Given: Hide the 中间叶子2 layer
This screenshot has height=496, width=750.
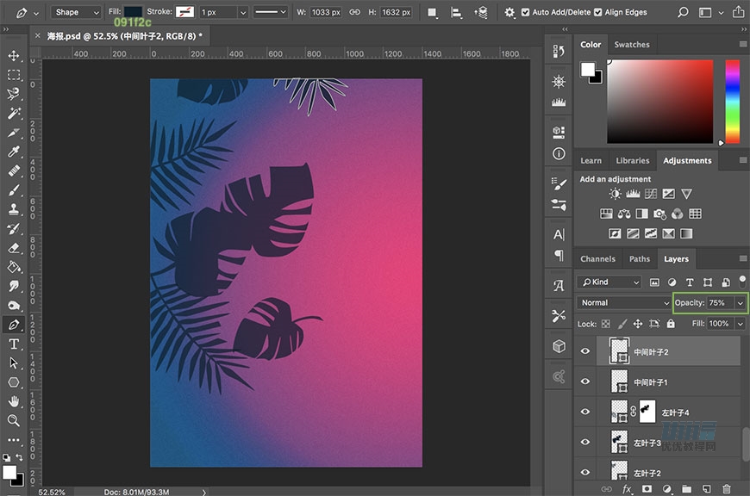Looking at the screenshot, I should 586,351.
